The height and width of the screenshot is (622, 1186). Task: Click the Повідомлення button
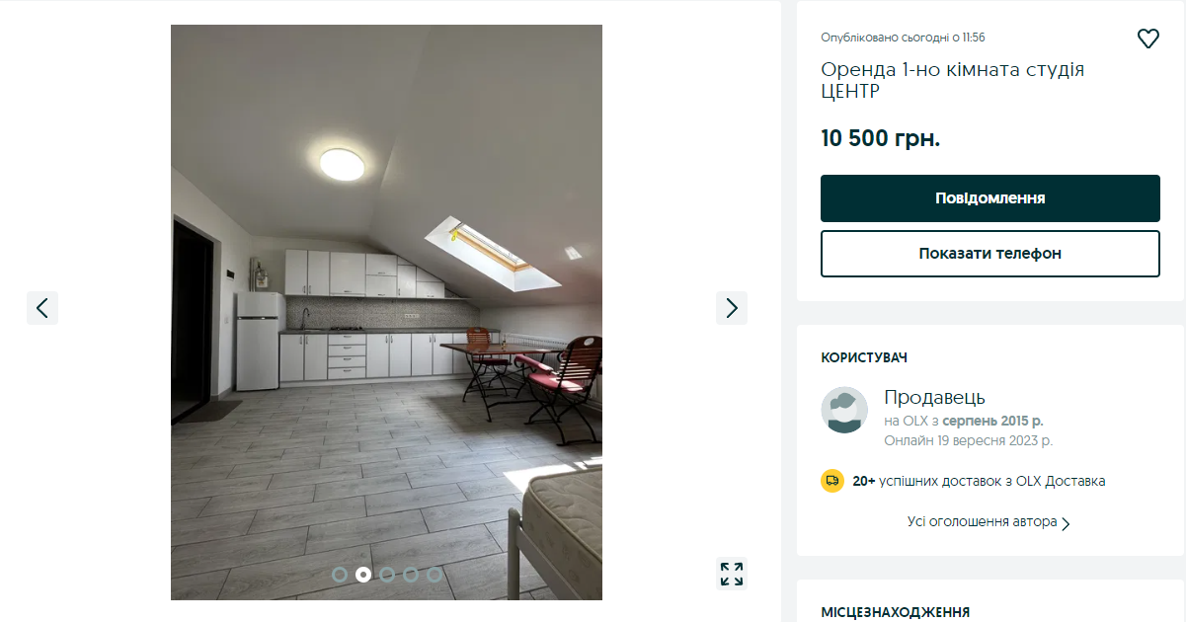[x=990, y=198]
